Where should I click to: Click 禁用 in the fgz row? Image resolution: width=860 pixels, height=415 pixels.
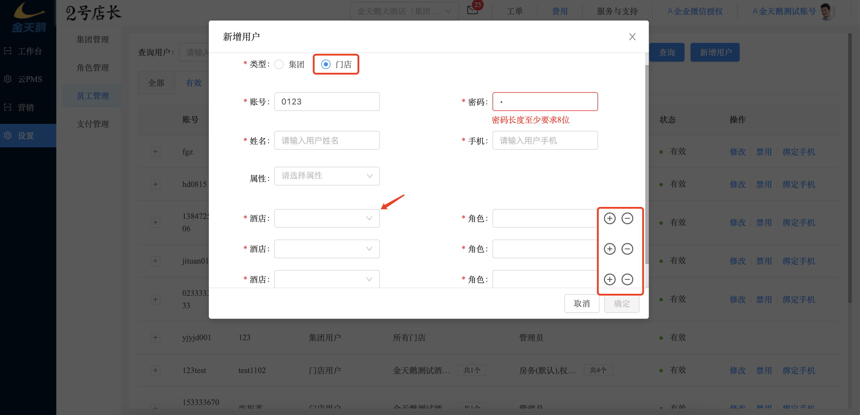764,152
